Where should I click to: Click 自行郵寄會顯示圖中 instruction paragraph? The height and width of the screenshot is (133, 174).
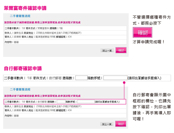[152, 107]
